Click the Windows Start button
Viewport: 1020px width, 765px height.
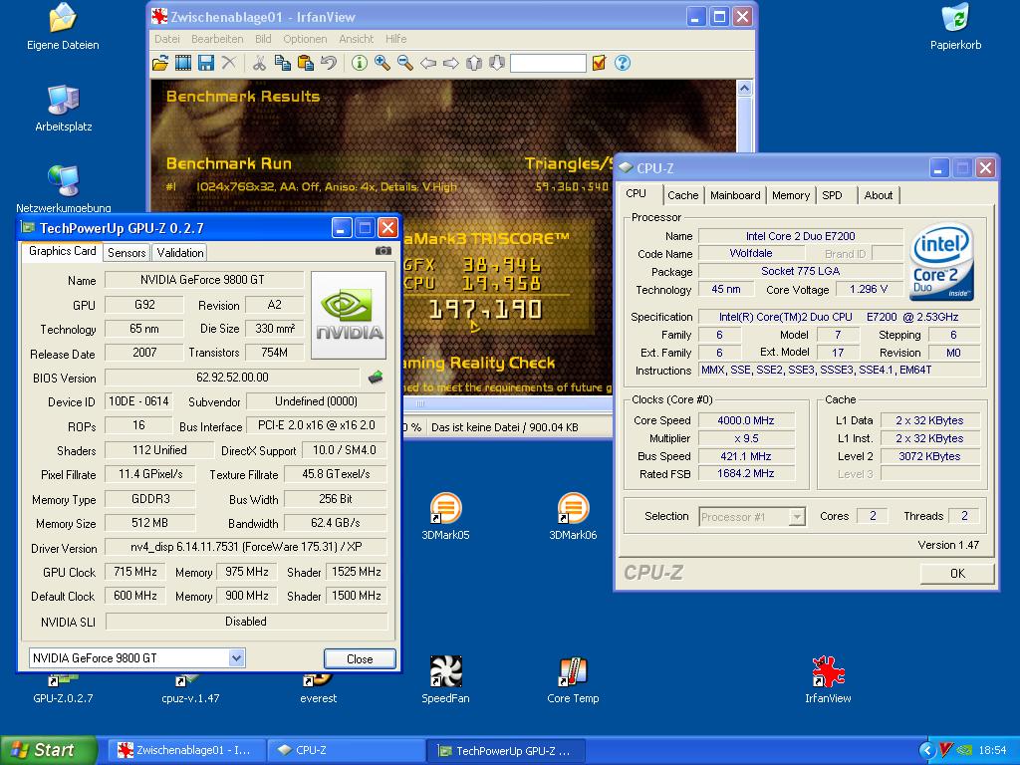[x=49, y=750]
